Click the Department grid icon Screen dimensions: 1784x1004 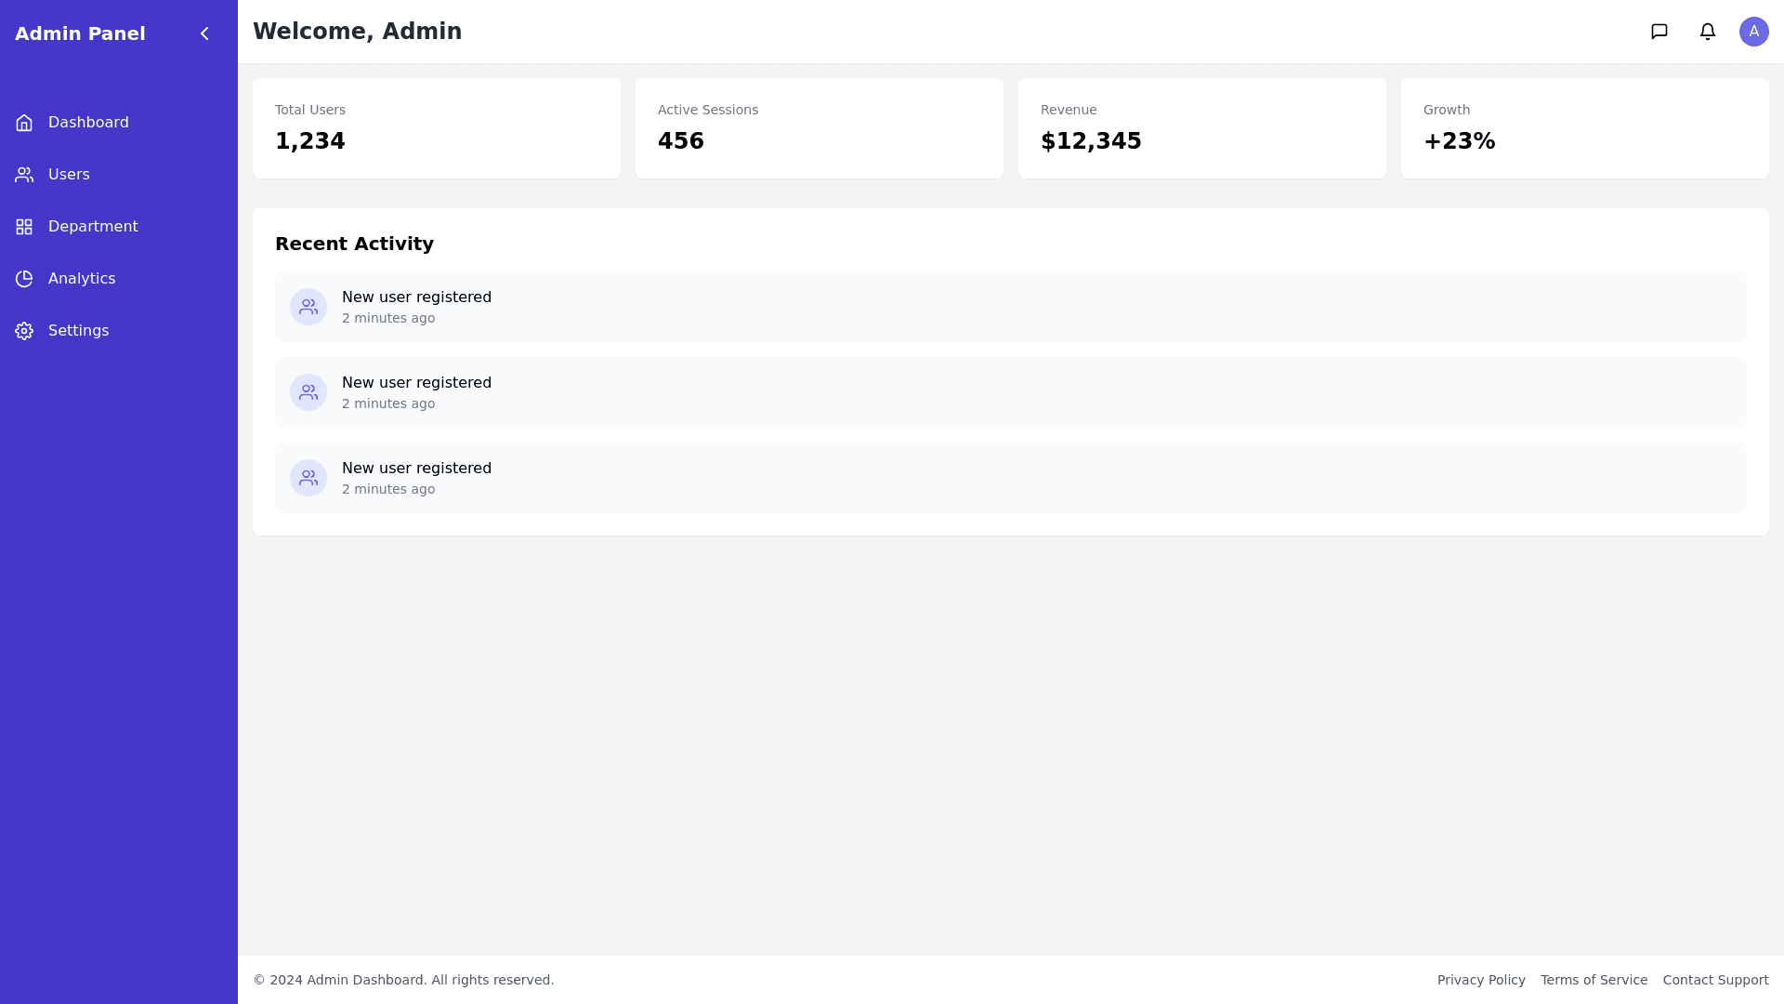24,227
